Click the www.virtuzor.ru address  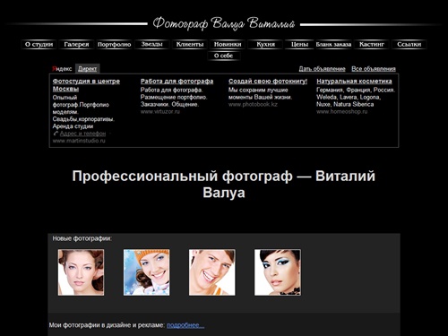click(x=160, y=112)
